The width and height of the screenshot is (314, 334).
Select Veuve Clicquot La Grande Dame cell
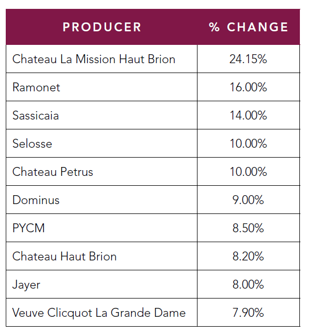(99, 313)
